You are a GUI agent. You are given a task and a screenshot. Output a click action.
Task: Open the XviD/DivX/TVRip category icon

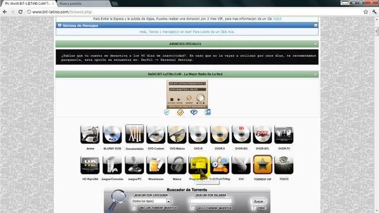(220, 165)
